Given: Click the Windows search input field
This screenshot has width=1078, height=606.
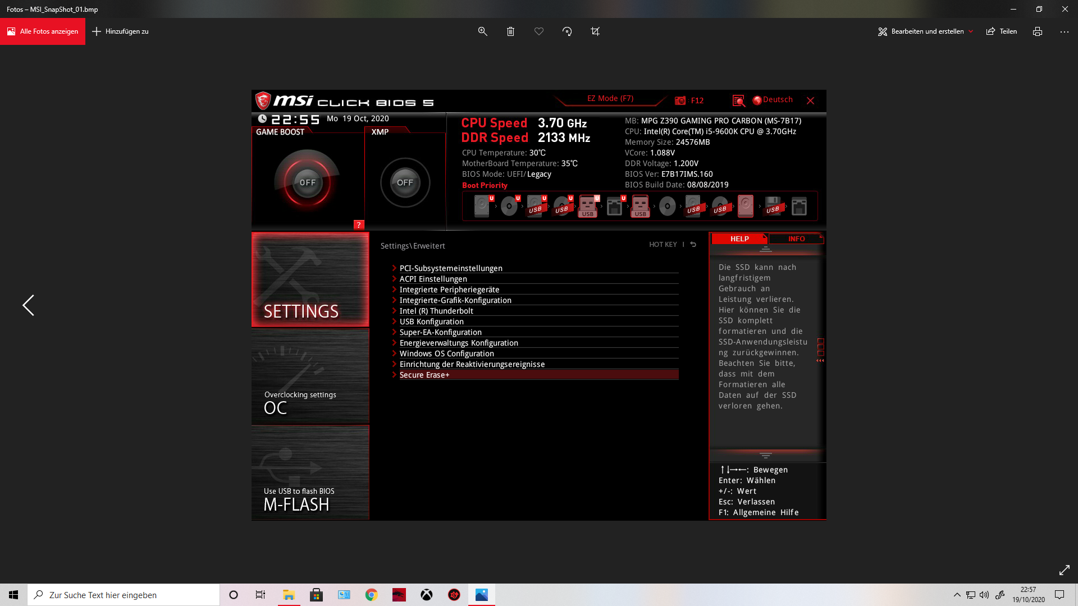Looking at the screenshot, I should pyautogui.click(x=124, y=595).
